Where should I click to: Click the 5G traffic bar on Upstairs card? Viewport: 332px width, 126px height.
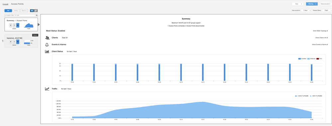coord(27,43)
